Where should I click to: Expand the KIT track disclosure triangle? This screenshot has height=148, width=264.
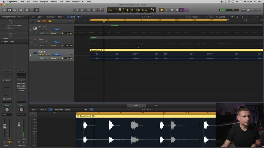[35, 33]
